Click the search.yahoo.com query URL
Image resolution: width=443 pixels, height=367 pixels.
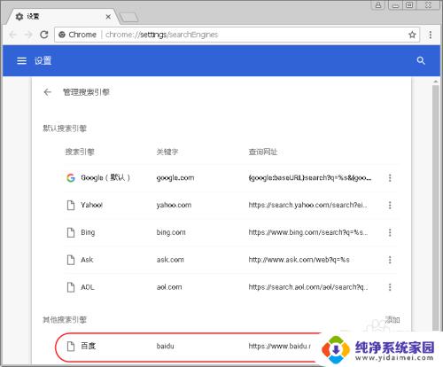tap(307, 205)
